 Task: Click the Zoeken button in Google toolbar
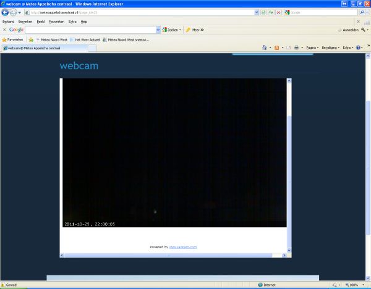172,30
